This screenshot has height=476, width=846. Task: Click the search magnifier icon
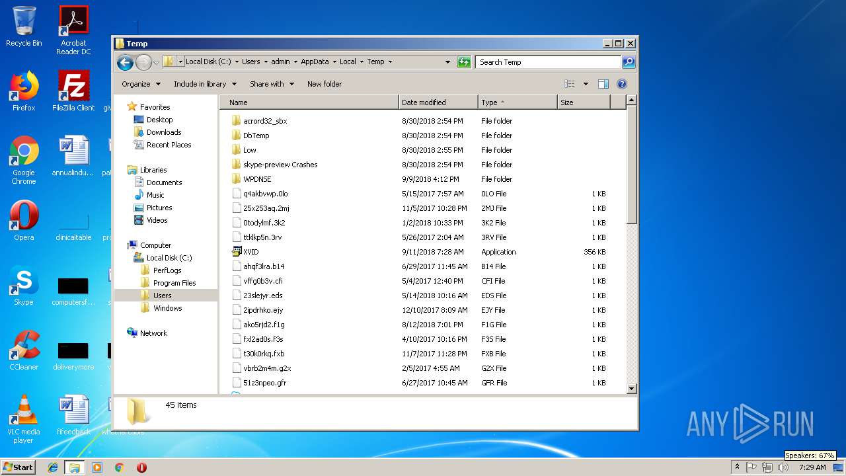628,62
